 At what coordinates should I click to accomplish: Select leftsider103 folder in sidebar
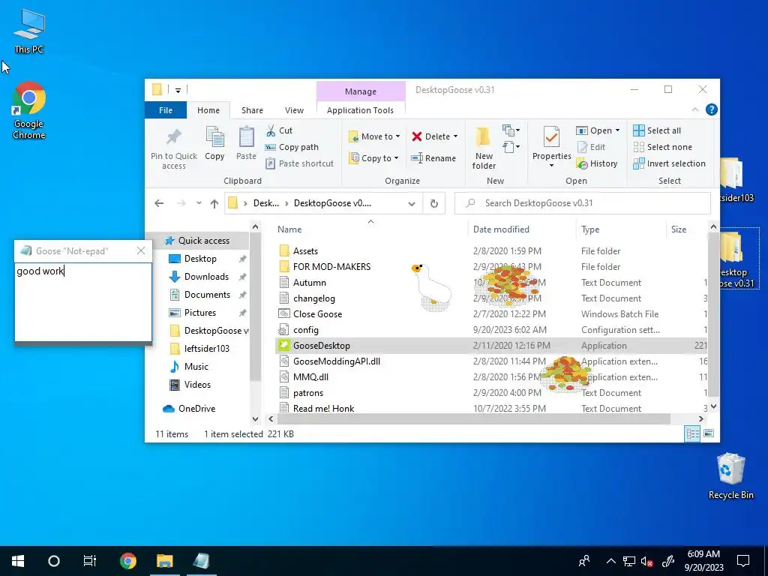coord(207,349)
